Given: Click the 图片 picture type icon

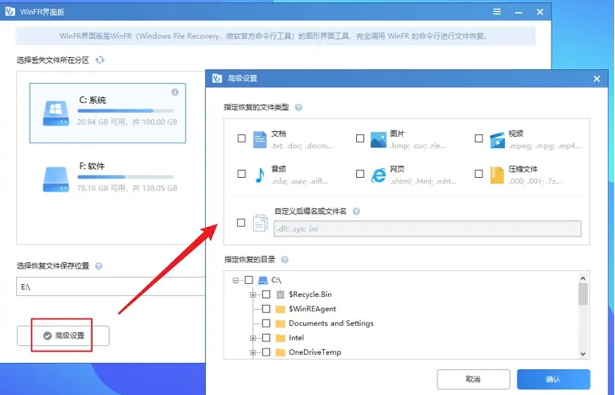Looking at the screenshot, I should [x=379, y=139].
